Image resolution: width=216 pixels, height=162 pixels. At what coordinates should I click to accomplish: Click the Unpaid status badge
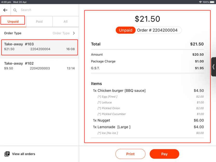point(126,30)
